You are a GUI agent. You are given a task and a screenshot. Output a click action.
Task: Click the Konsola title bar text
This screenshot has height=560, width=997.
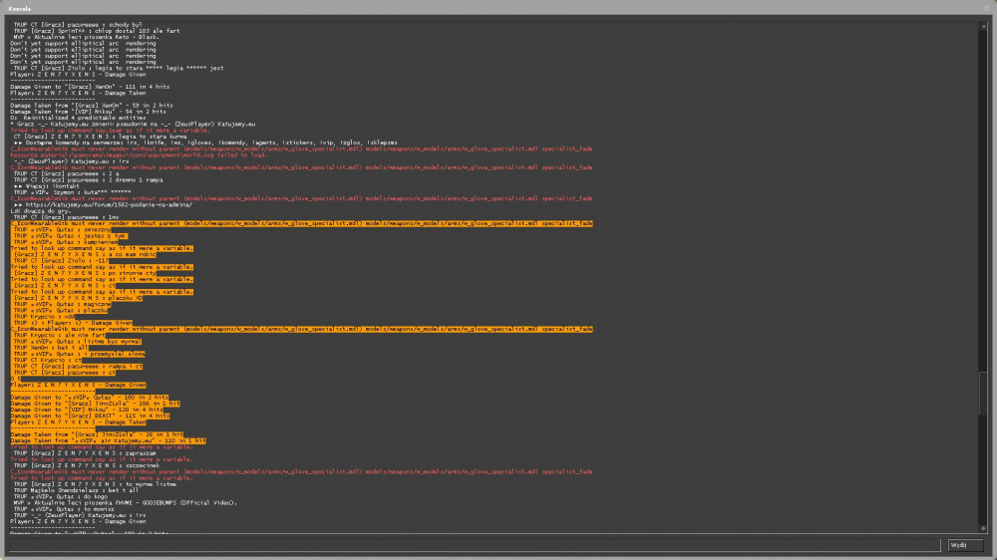[20, 9]
